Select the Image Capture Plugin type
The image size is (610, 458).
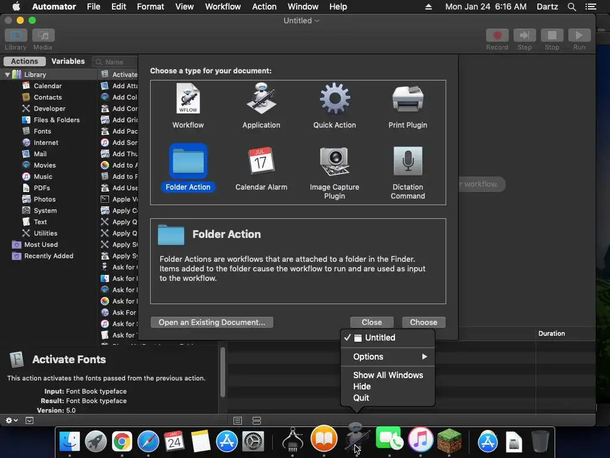(x=335, y=173)
